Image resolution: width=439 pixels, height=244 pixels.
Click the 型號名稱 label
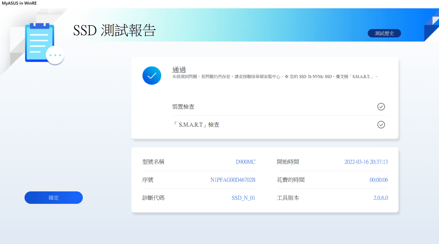(153, 162)
